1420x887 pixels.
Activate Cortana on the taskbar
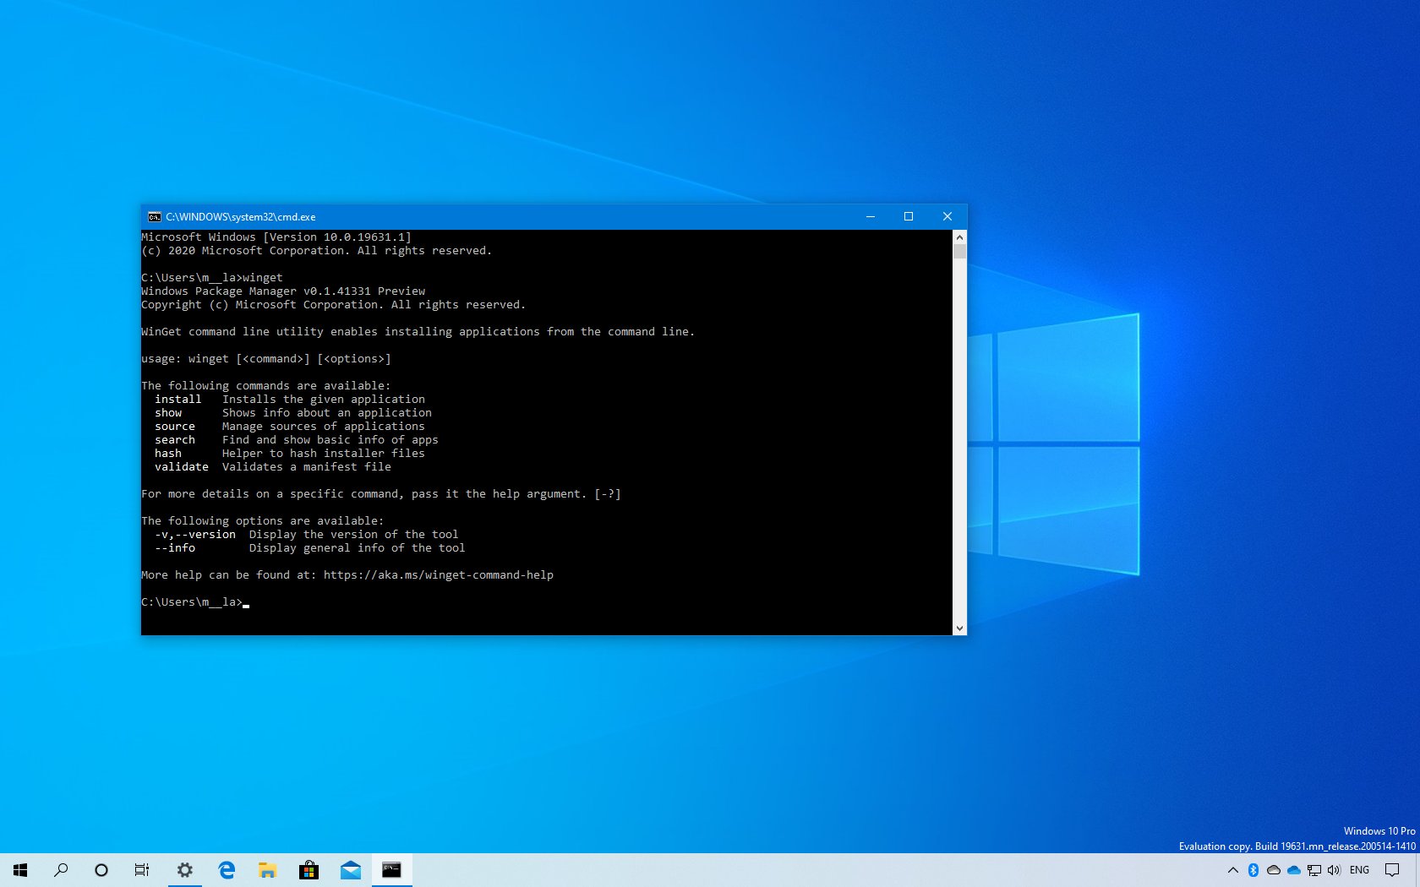pyautogui.click(x=101, y=870)
